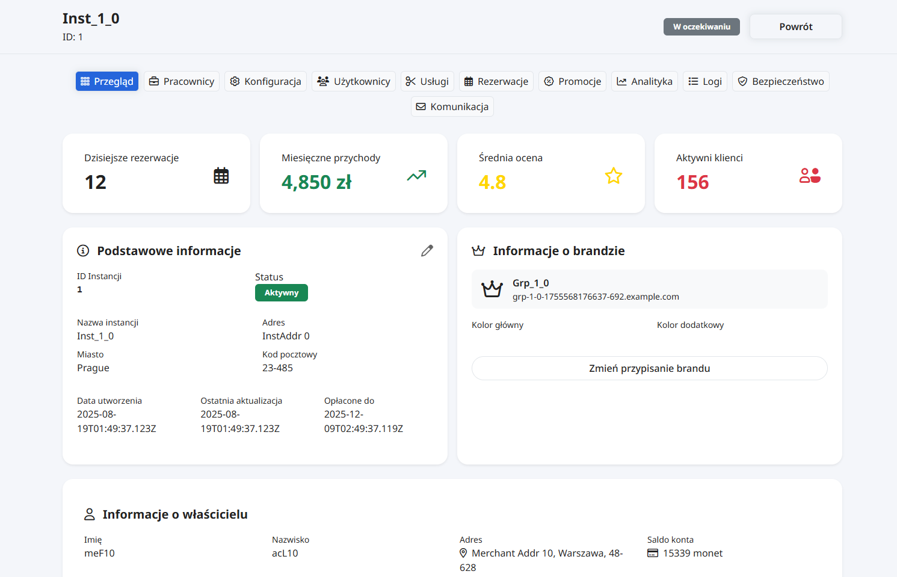Viewport: 897px width, 577px height.
Task: Click the map pin icon by Merchant Addr
Action: (x=463, y=553)
